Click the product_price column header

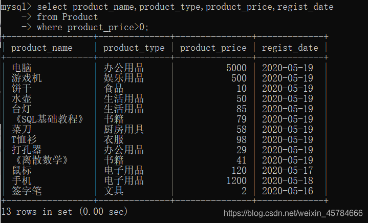[x=213, y=48]
